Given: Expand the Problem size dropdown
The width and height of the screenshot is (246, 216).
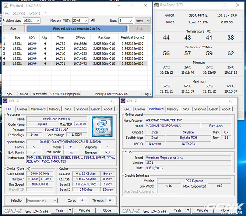Looking at the screenshot, I should coord(38,20).
